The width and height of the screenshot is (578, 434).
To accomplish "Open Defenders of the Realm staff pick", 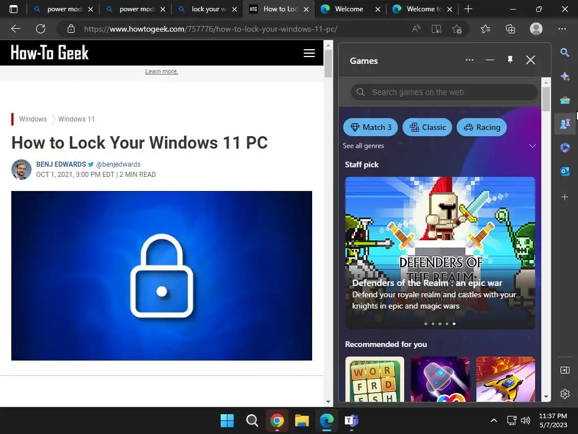I will click(440, 253).
